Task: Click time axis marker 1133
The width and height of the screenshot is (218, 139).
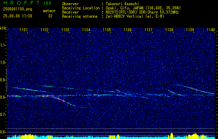Action: [66, 30]
